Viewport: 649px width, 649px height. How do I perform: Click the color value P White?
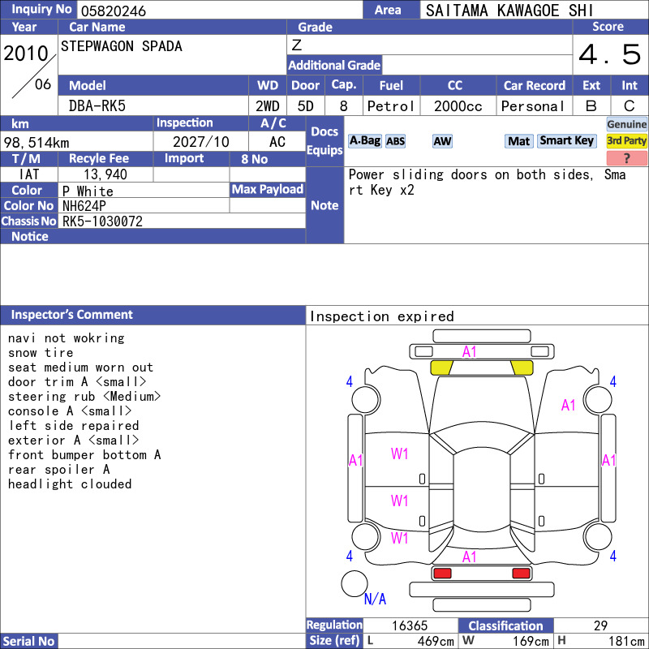[x=88, y=191]
